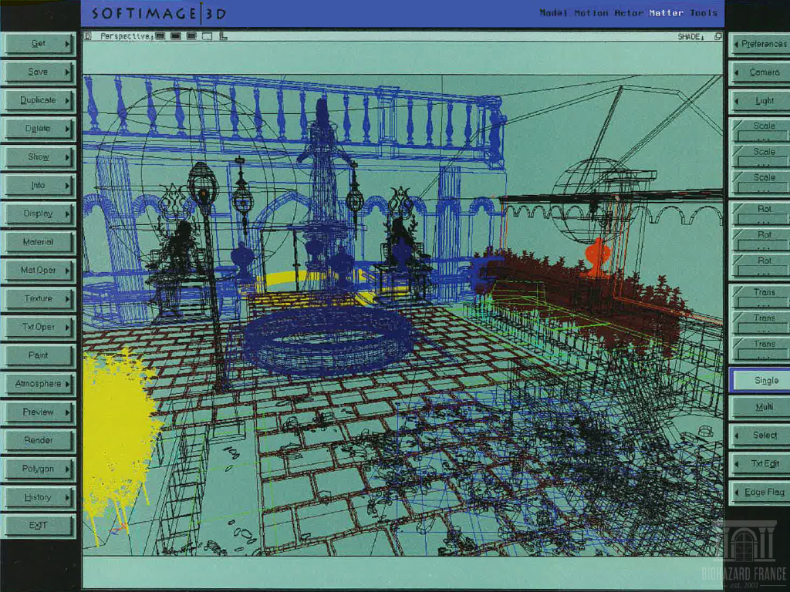Image resolution: width=790 pixels, height=592 pixels.
Task: Click value field under the bottom Scale label
Action: (763, 189)
